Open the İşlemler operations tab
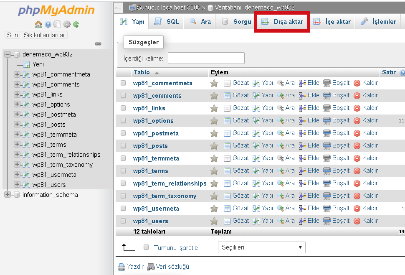Image resolution: width=405 pixels, height=275 pixels. tap(378, 22)
